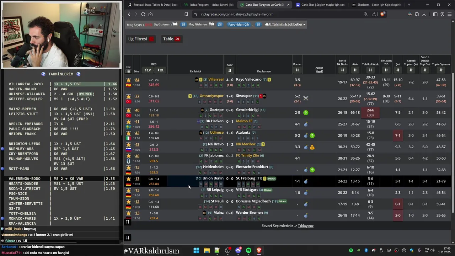Viewport: 455px width, 256px height.
Task: Click the scroll-down double arrow button
Action: 128,238
